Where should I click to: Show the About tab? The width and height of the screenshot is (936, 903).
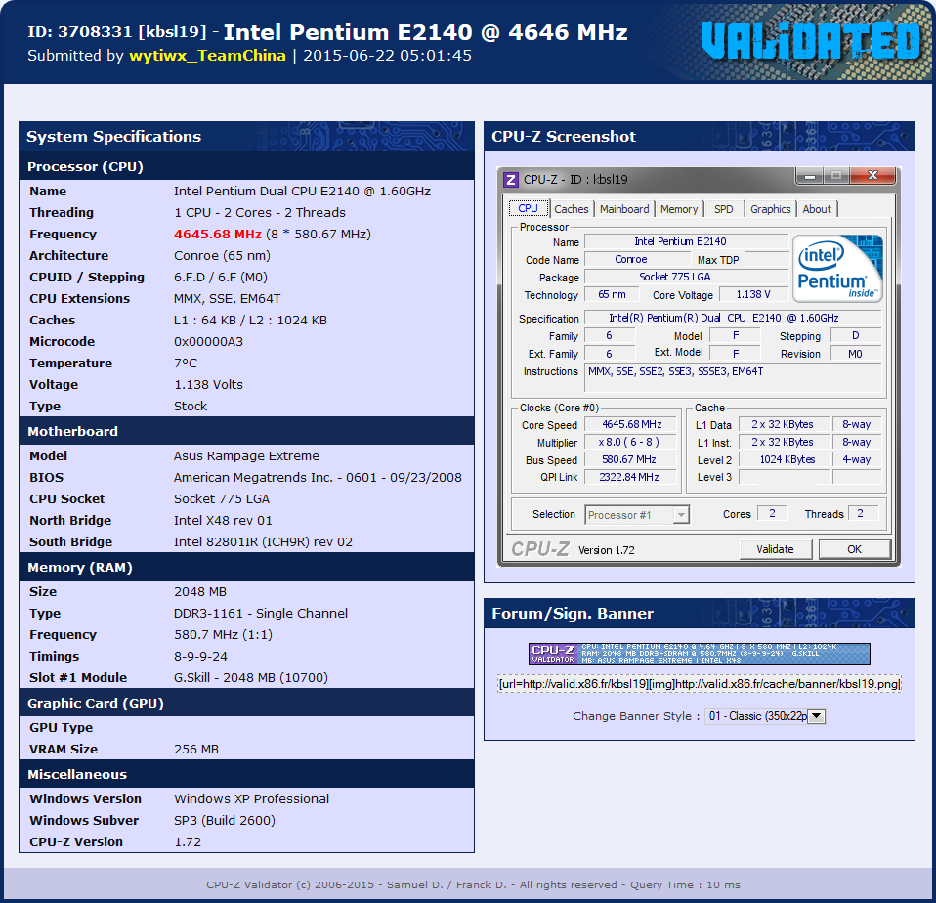pos(817,209)
